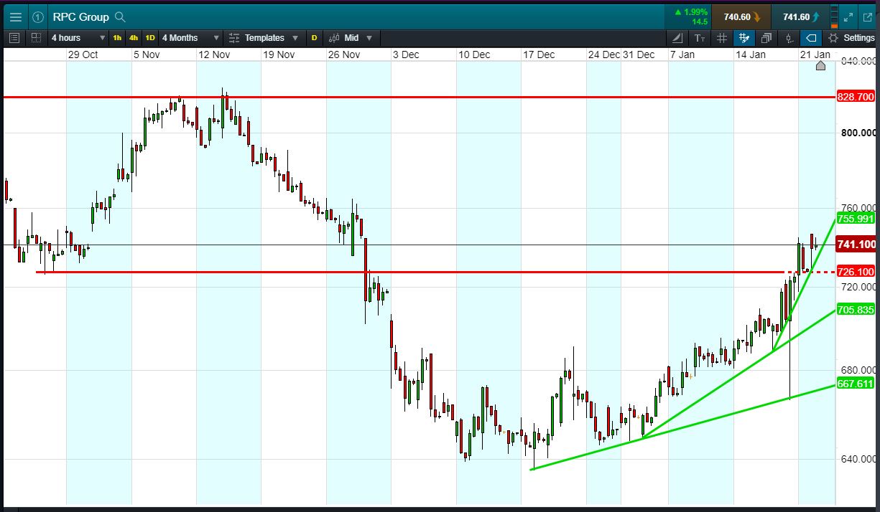Select the text annotation tool
Screen dimensions: 880x512
[x=700, y=38]
